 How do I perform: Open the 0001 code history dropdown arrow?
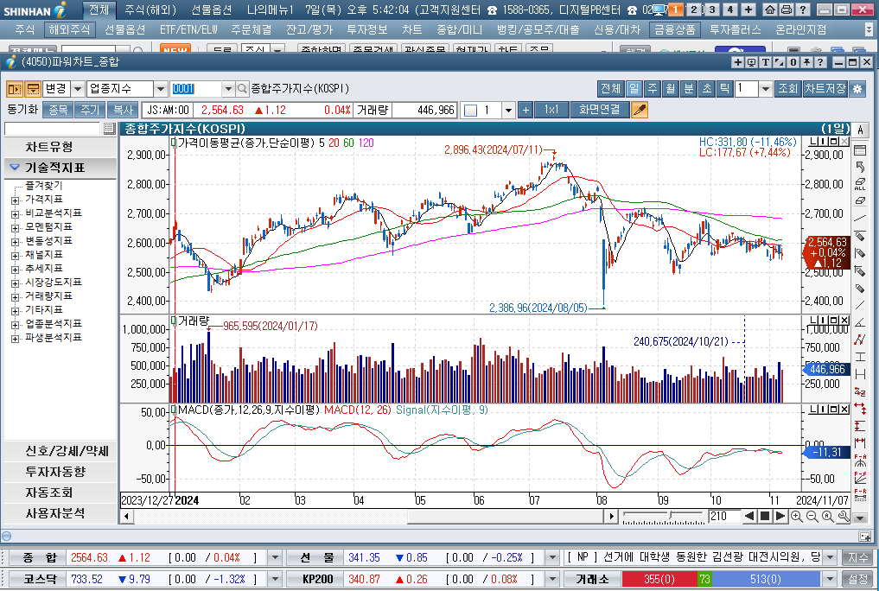pos(227,88)
